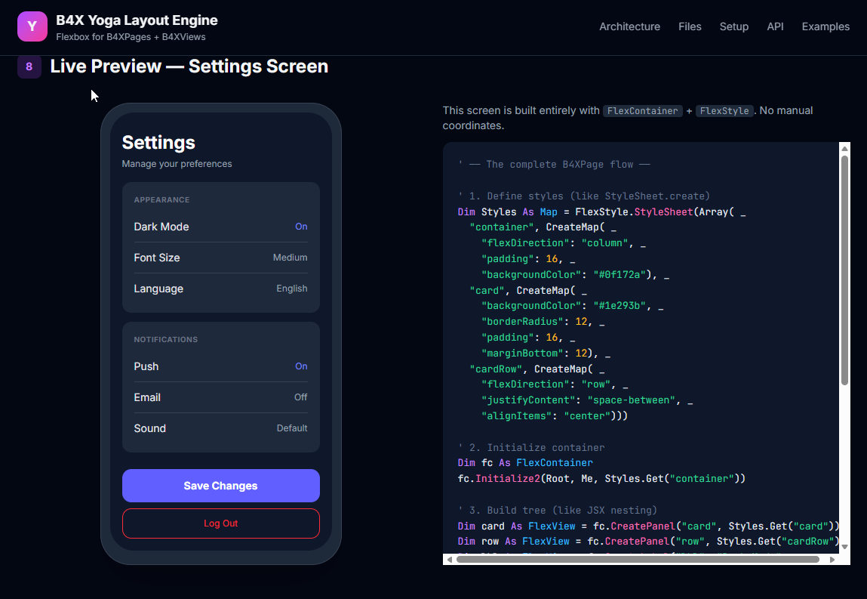This screenshot has height=599, width=867.
Task: Click the Email row label
Action: tap(147, 397)
